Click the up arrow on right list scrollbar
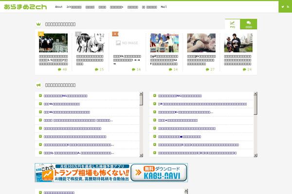The width and height of the screenshot is (292, 194). pos(255,94)
